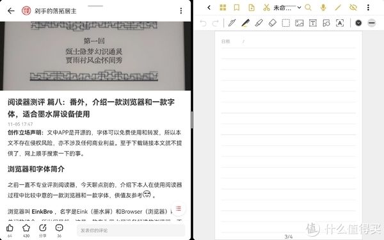The width and height of the screenshot is (384, 240).
Task: Search within the note
Action: (308, 8)
